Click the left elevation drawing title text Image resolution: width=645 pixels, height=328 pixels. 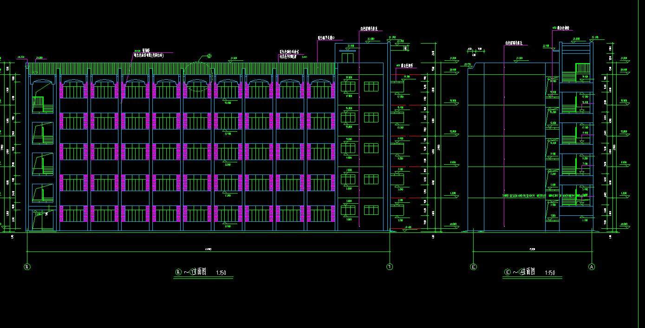(191, 272)
